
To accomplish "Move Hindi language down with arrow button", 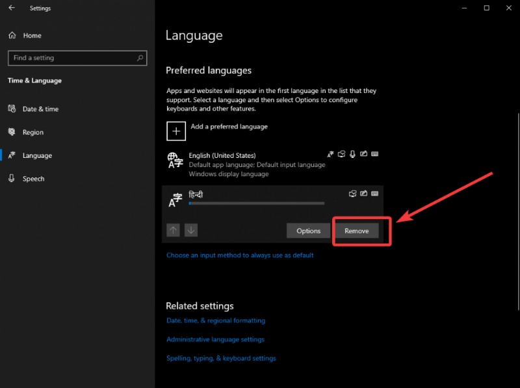I will tap(190, 230).
